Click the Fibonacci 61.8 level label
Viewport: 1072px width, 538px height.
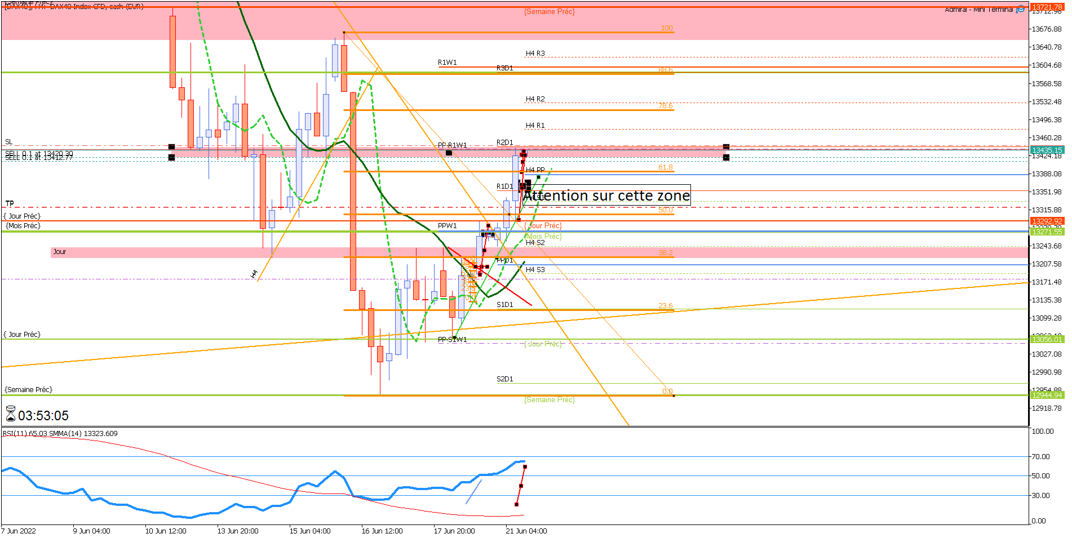[666, 167]
